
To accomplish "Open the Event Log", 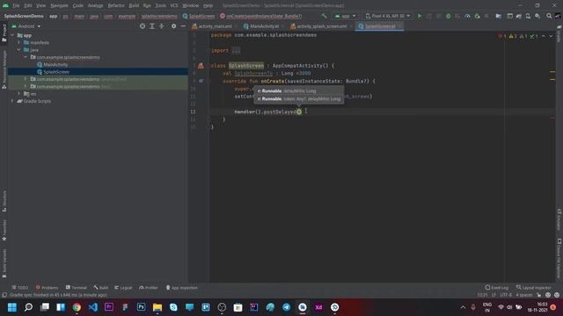I will click(496, 288).
